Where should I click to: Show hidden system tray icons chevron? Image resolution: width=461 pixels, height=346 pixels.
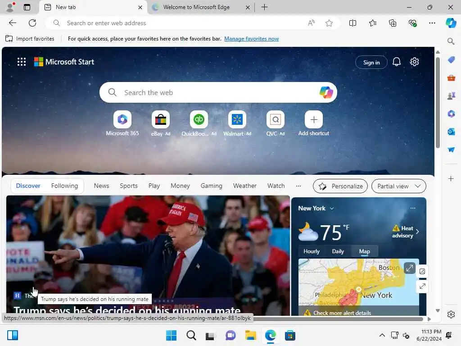click(382, 335)
